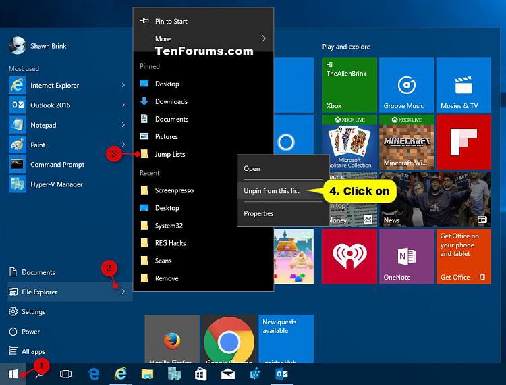Open Get Office tile
The image size is (506, 385).
tap(463, 257)
